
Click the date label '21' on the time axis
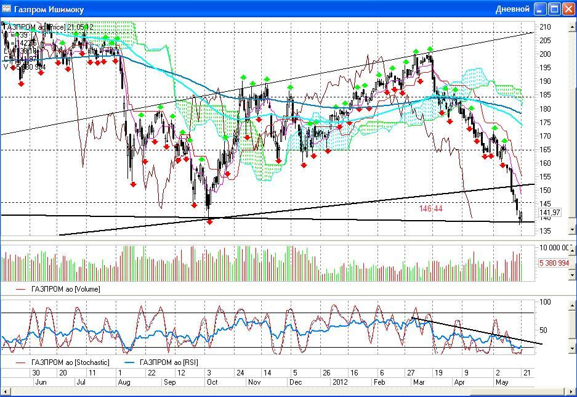(527, 373)
